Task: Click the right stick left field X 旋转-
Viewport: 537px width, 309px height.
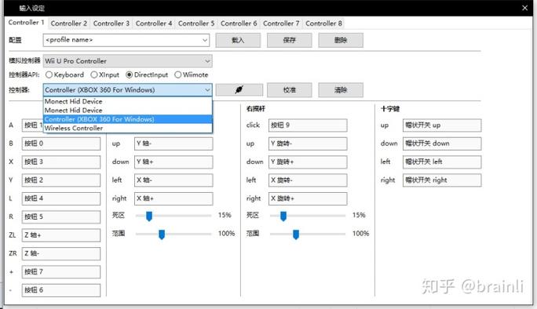Action: pyautogui.click(x=308, y=180)
